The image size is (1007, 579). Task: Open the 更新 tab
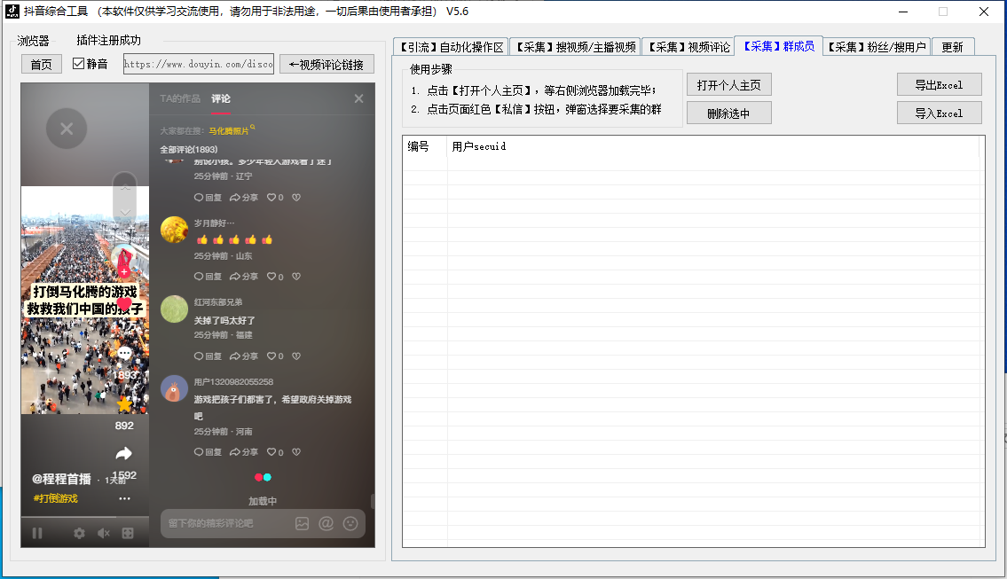click(x=952, y=47)
